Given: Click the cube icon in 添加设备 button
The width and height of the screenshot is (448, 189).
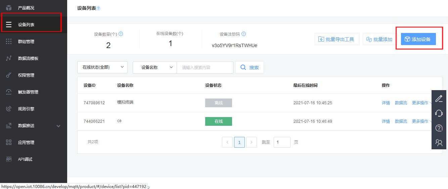Looking at the screenshot, I should 407,39.
